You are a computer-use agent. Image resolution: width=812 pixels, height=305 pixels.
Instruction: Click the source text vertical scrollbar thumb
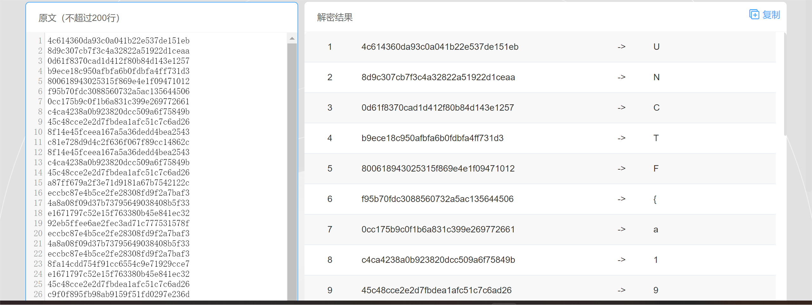pyautogui.click(x=292, y=172)
